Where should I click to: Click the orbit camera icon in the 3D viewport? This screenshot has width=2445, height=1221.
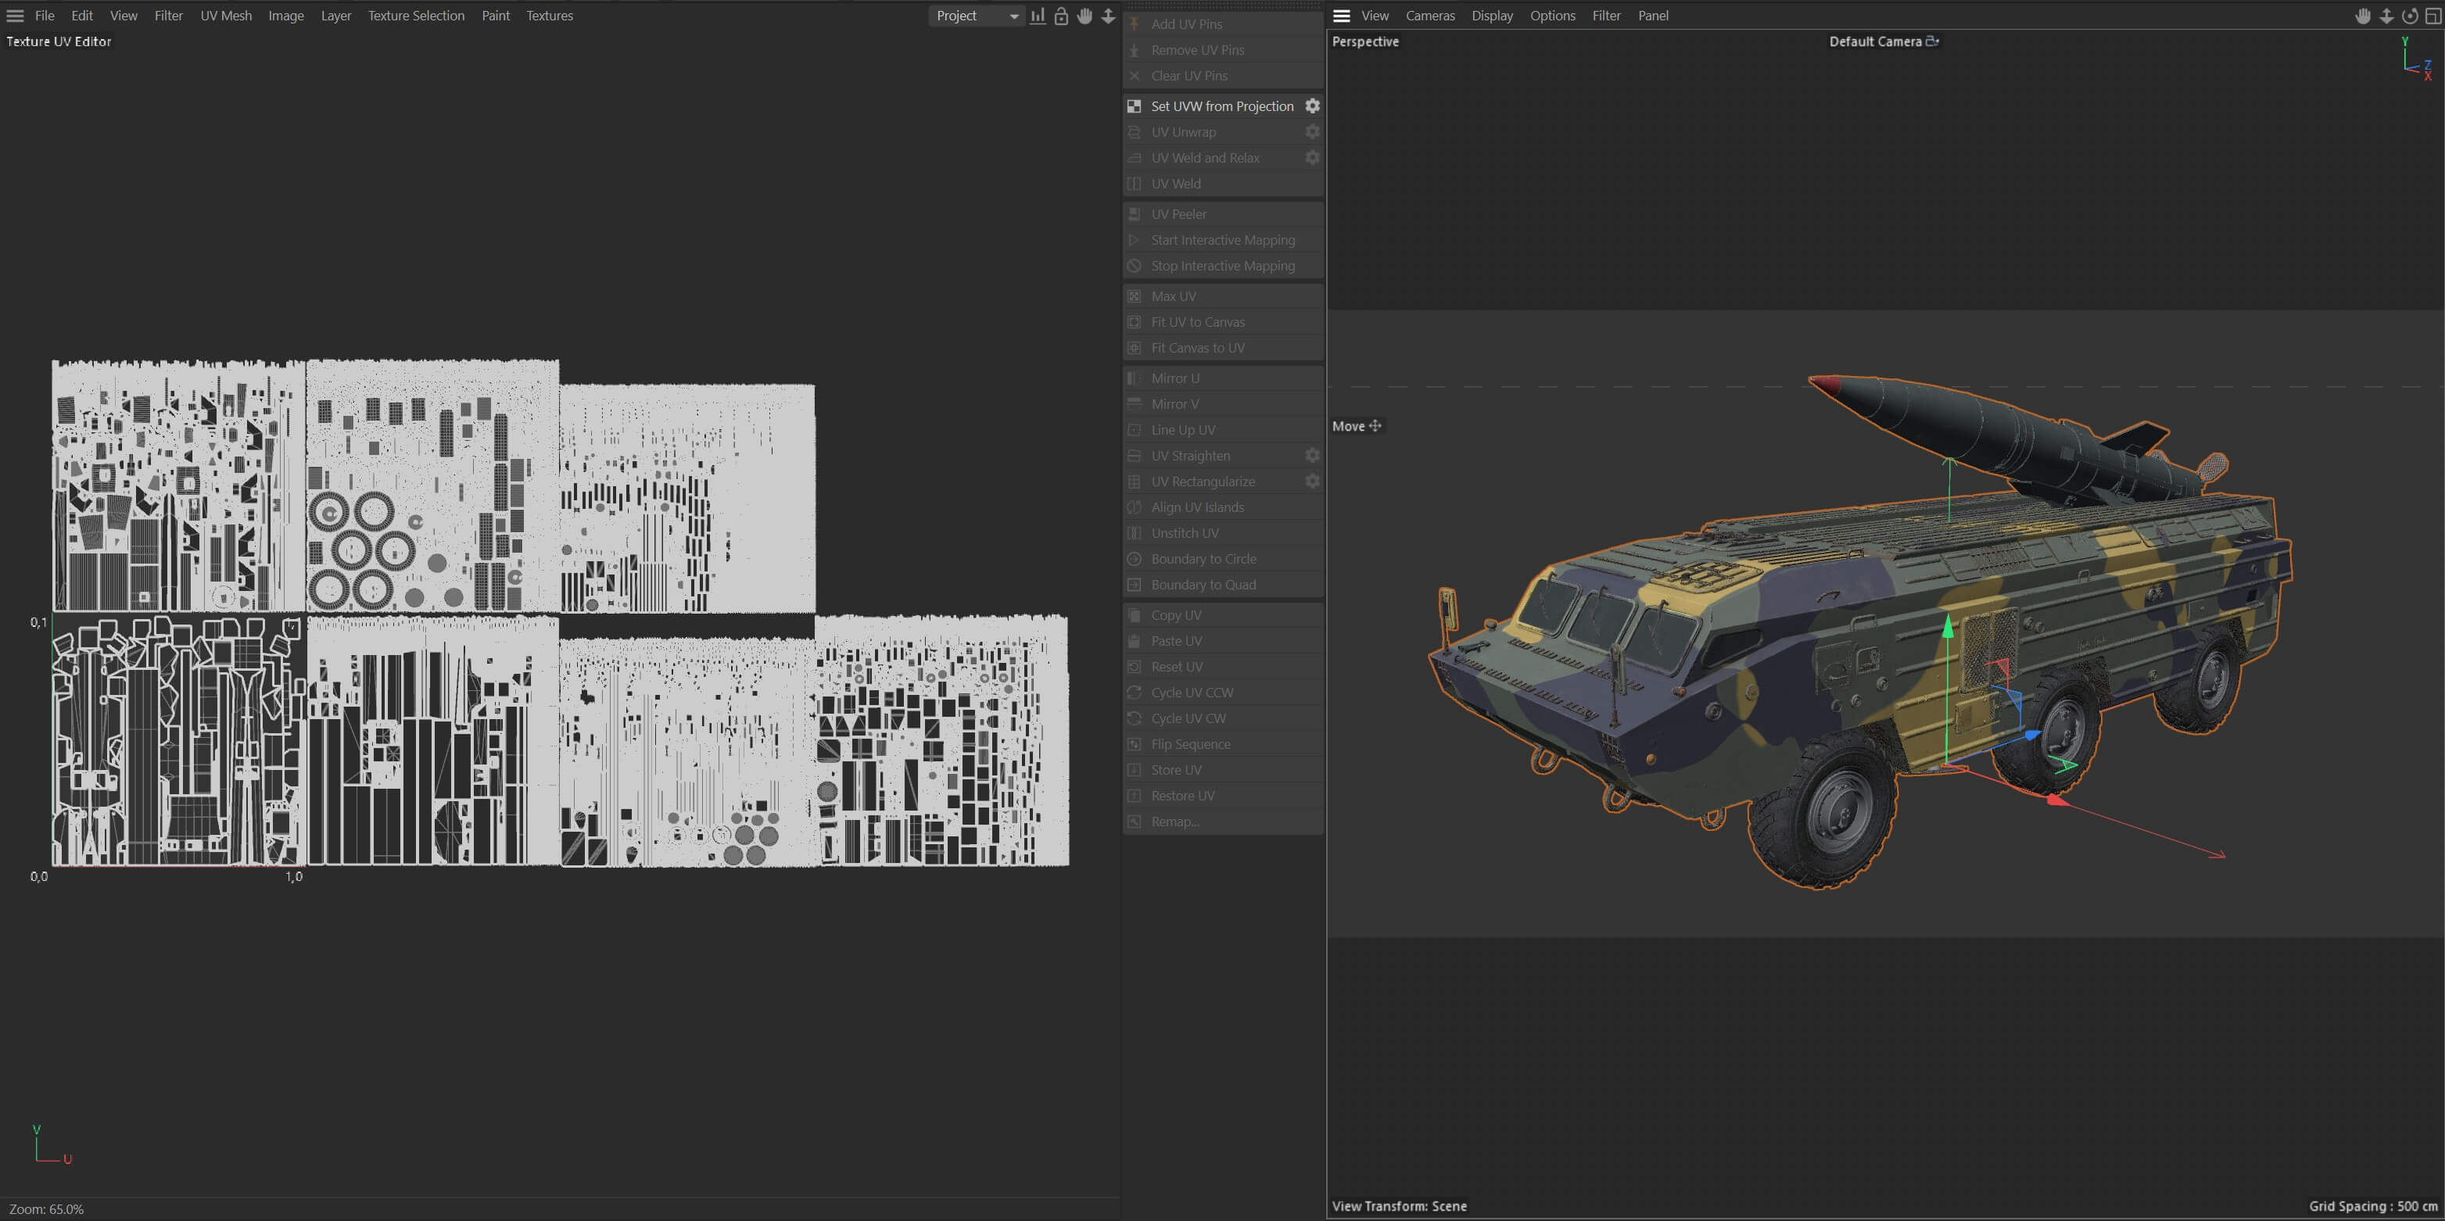coord(2409,16)
